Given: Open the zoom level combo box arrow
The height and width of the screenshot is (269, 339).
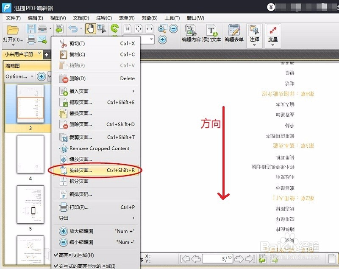Looking at the screenshot, I should [x=151, y=39].
